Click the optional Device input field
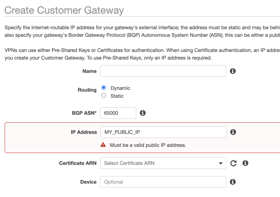This screenshot has width=280, height=197. 163,182
